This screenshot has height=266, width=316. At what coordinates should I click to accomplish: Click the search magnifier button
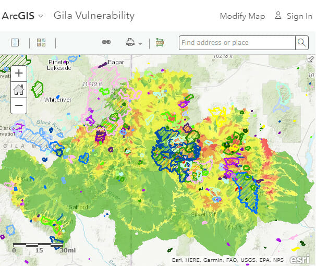click(301, 43)
